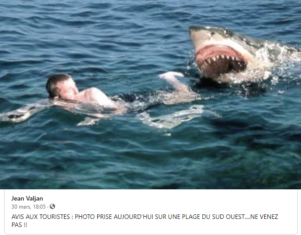
Task: Click the swimmer's head in the photo
Action: click(x=61, y=86)
